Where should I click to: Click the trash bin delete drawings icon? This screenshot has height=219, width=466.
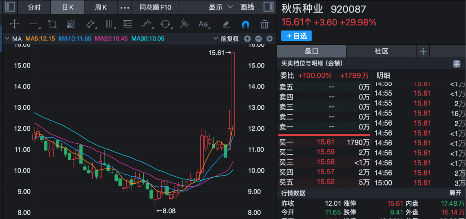(264, 24)
